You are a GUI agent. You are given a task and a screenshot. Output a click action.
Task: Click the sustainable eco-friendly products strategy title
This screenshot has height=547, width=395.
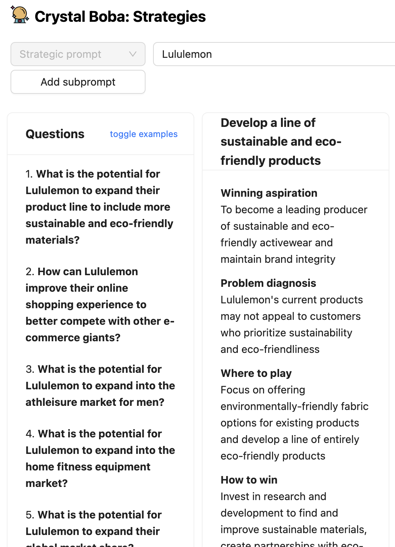click(281, 142)
